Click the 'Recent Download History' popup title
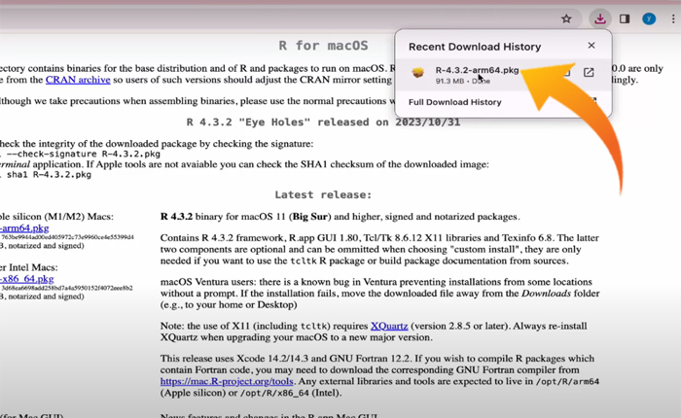This screenshot has height=418, width=681. (x=475, y=47)
